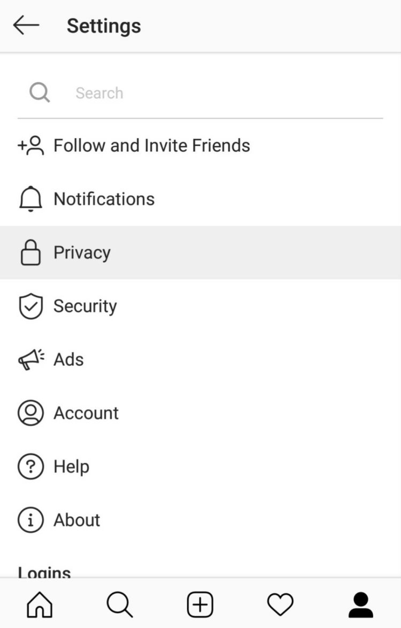Open Follow and Invite Friends

152,145
